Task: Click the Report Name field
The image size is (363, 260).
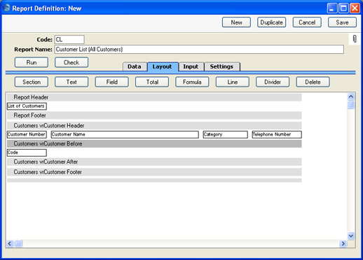Action: pos(199,50)
